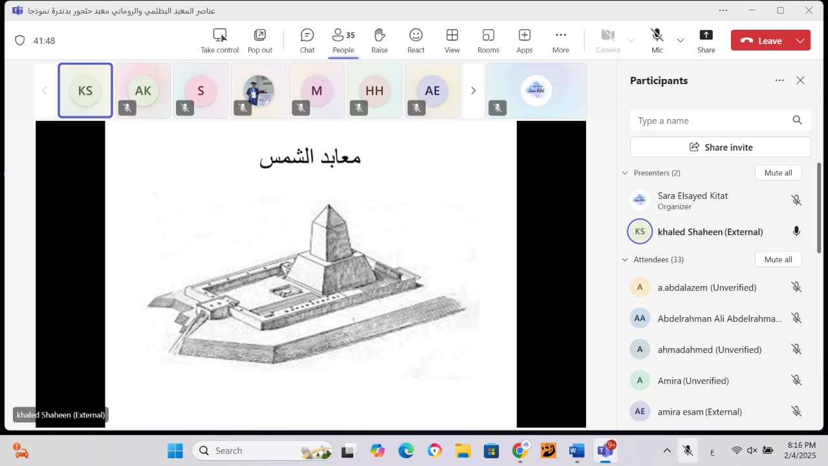This screenshot has height=466, width=828.
Task: Toggle the Camera on
Action: click(x=607, y=41)
